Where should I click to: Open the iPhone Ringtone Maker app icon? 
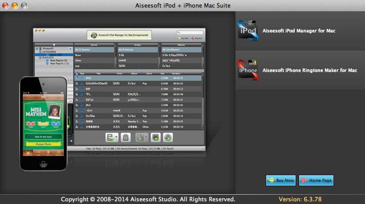pos(248,70)
